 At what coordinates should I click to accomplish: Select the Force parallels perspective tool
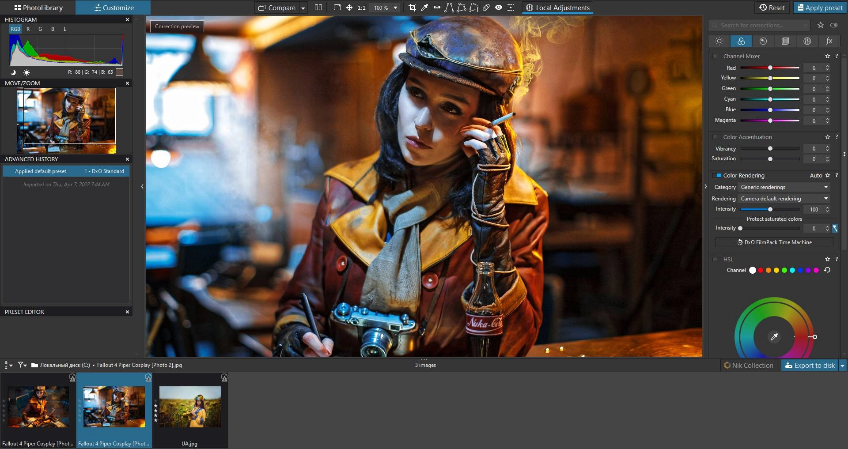pyautogui.click(x=449, y=8)
